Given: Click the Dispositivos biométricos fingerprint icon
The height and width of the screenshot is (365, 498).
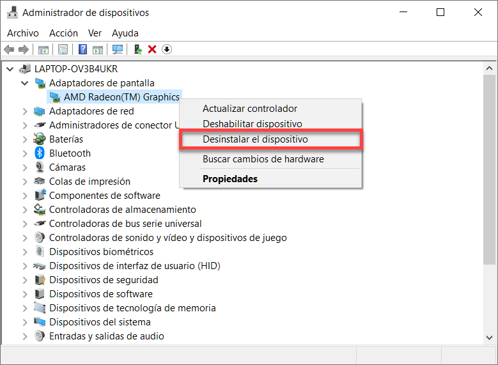Looking at the screenshot, I should tap(40, 251).
